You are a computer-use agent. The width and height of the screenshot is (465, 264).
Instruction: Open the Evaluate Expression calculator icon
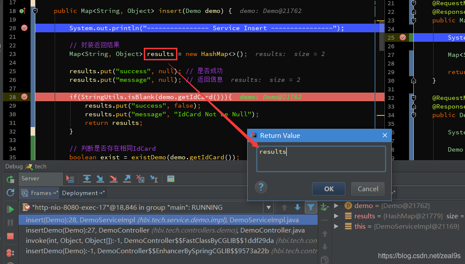171,179
